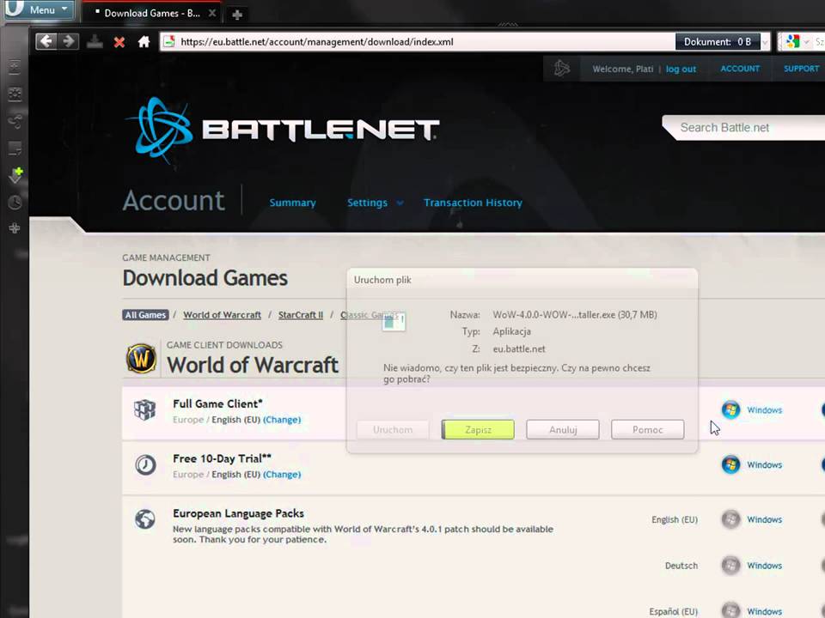Click the Full Game Client cube icon
Viewport: 825px width, 618px height.
pyautogui.click(x=144, y=410)
